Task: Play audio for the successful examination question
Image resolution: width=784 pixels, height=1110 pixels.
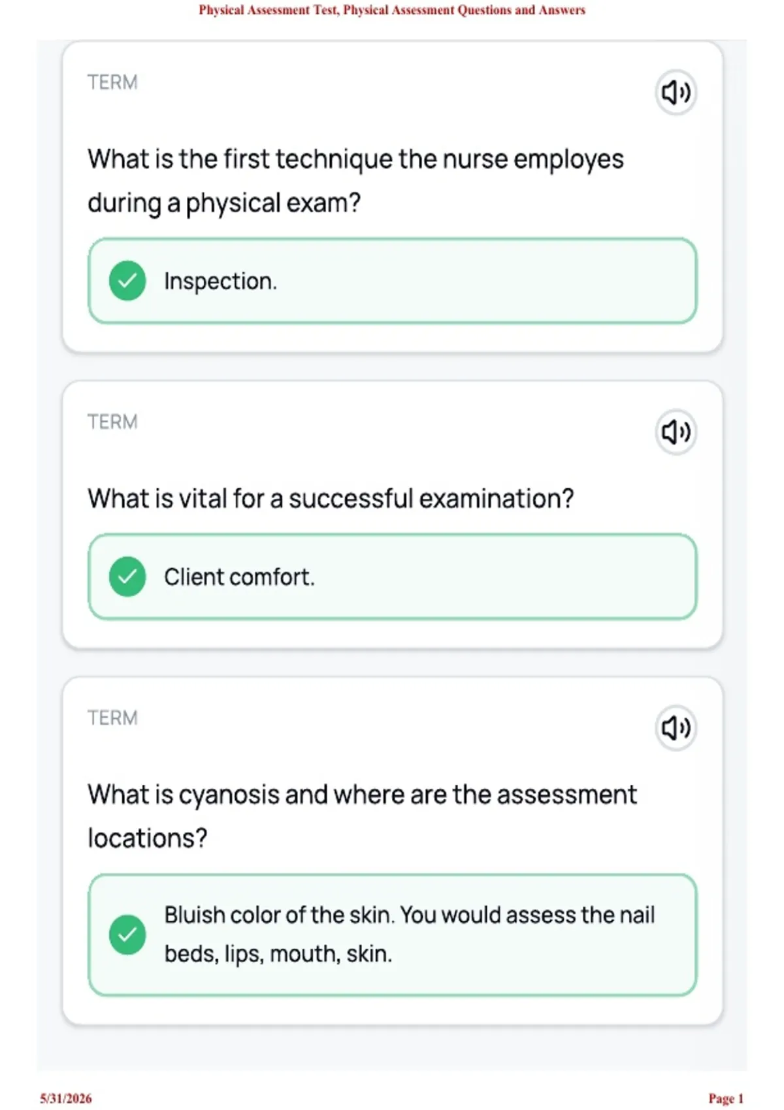Action: click(x=676, y=432)
